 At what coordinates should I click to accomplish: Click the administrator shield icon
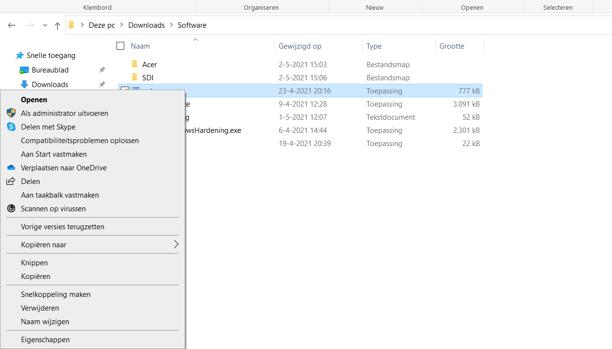coord(11,113)
